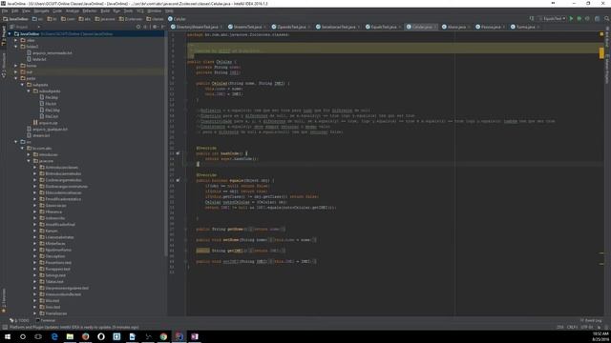This screenshot has height=343, width=611.
Task: Expand the .idea folder
Action: click(16, 40)
